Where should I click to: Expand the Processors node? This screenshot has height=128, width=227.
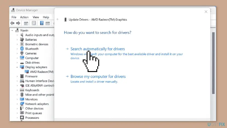pos(17,118)
